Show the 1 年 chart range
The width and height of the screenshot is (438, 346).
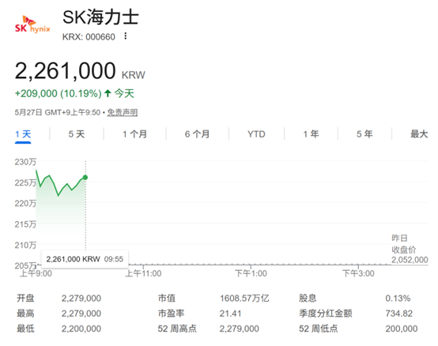(x=312, y=134)
